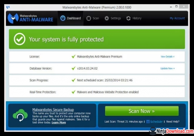Click Learn More about Secure Backup
Image resolution: width=194 pixels, height=136 pixels.
click(x=59, y=123)
